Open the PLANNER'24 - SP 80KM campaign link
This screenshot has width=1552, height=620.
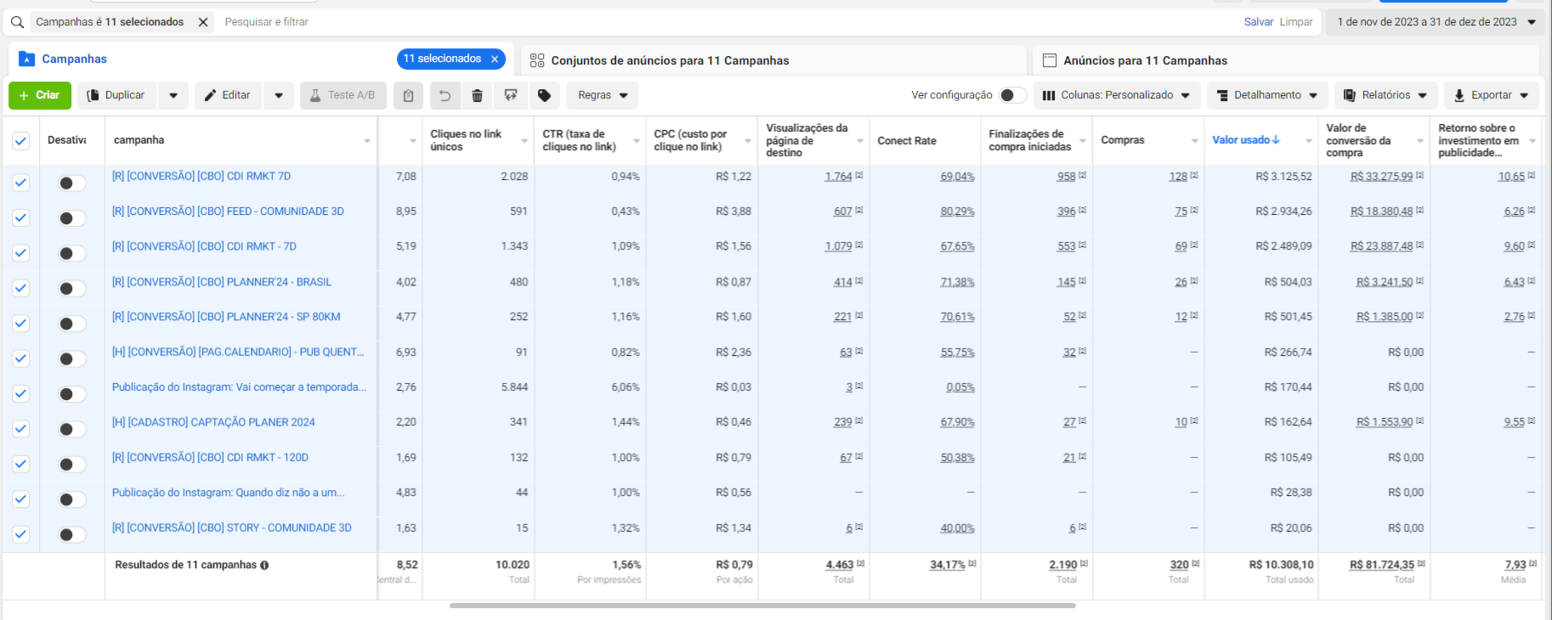[226, 317]
